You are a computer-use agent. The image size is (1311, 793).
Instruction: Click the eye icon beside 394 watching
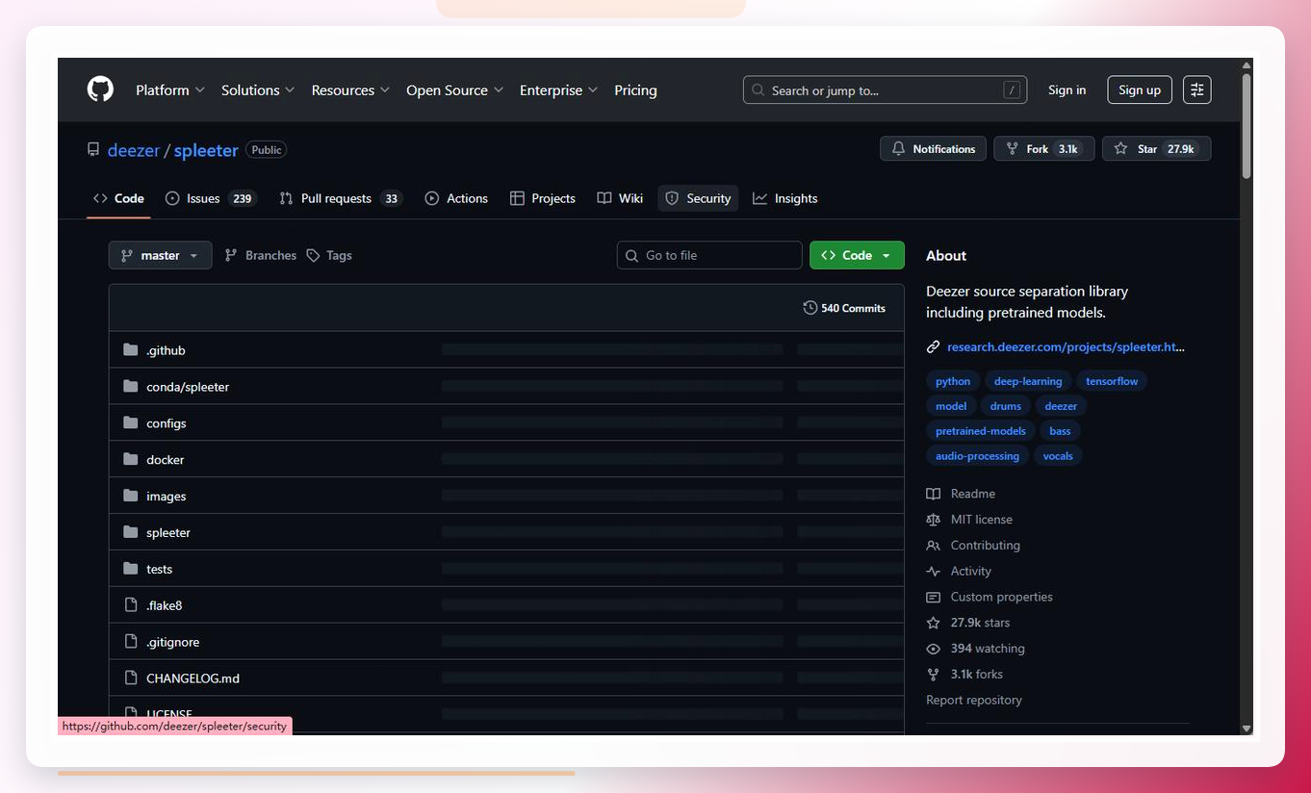933,649
